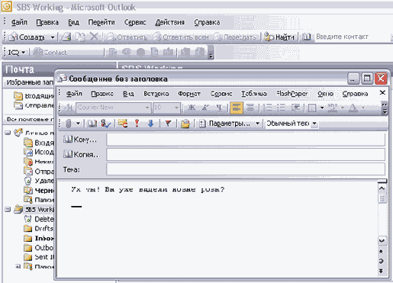
Task: Open the Создать dropdown arrow
Action: coord(53,37)
